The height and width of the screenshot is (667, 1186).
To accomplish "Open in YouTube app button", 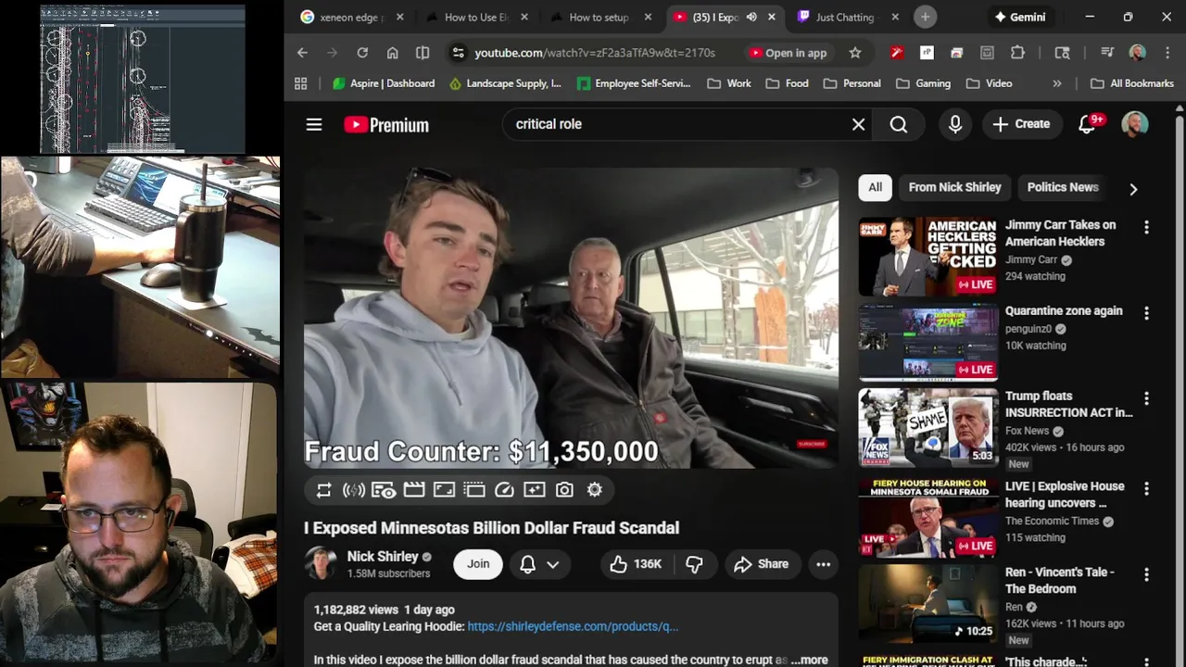I will click(x=788, y=53).
